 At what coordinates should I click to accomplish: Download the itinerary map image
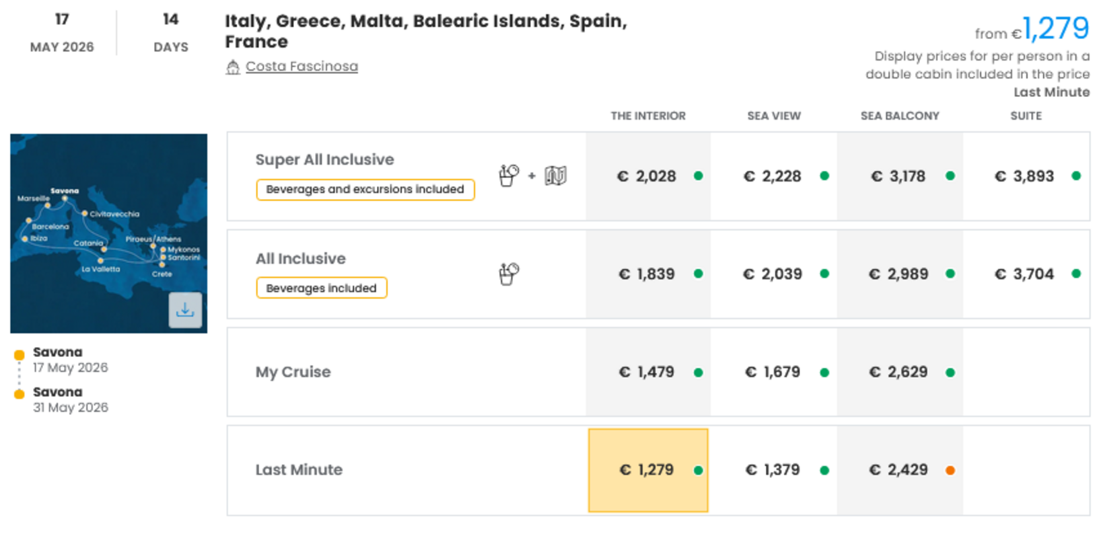185,310
